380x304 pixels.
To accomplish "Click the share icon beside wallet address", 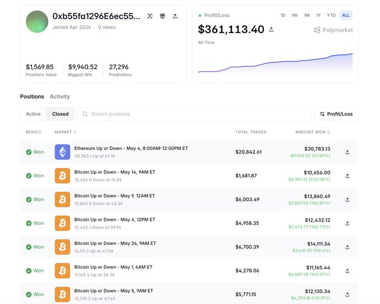I will pos(175,16).
